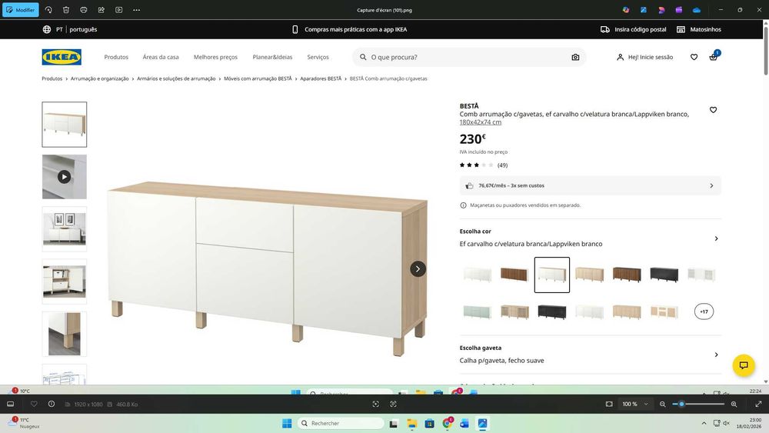Select the leg close-up thumbnail
This screenshot has width=769, height=433.
[65, 334]
